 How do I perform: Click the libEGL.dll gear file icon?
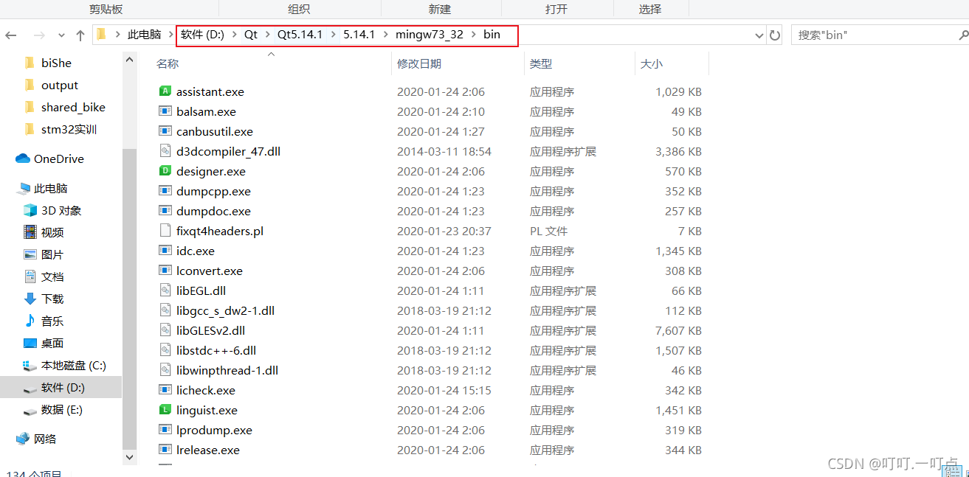coord(165,290)
